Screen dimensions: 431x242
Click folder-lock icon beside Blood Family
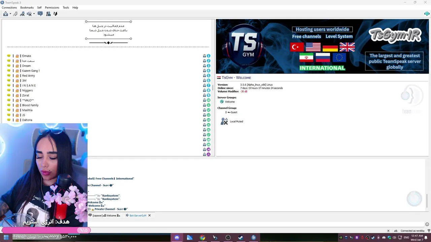point(17,105)
